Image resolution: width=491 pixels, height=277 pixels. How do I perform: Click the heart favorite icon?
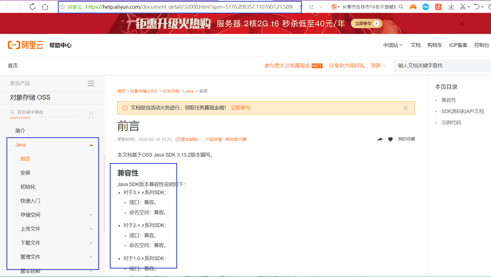point(390,139)
